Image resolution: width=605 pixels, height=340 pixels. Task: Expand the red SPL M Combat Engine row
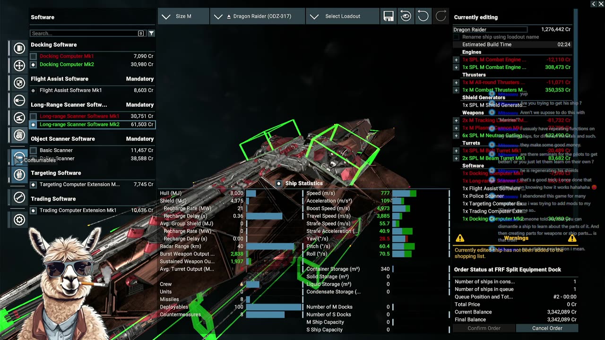[x=456, y=60]
